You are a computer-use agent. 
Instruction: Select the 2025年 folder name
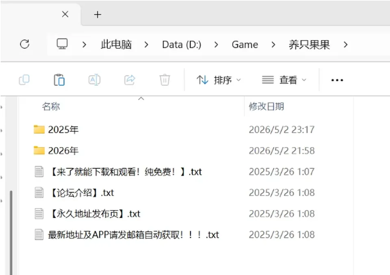63,130
